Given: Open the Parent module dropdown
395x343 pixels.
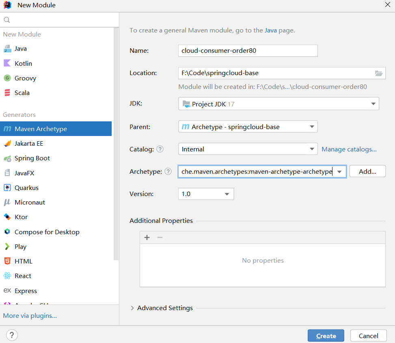Looking at the screenshot, I should tap(248, 127).
